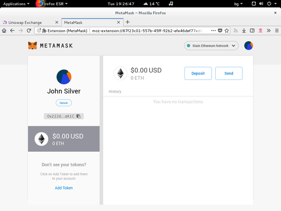Click the MetaMask fox logo

tap(32, 46)
